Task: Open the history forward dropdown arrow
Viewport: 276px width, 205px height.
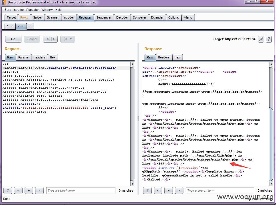Action: click(71, 39)
